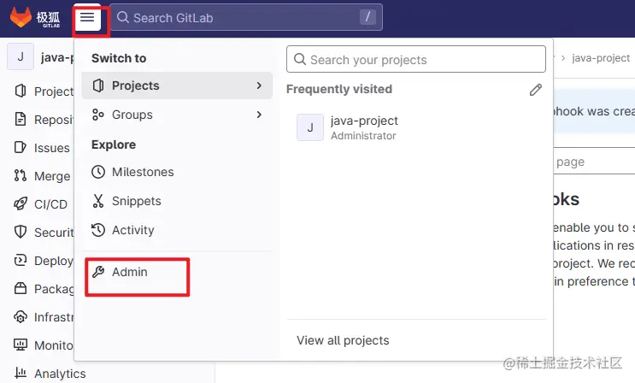Open the Admin menu item
Viewport: 635px width, 383px height.
coord(130,272)
